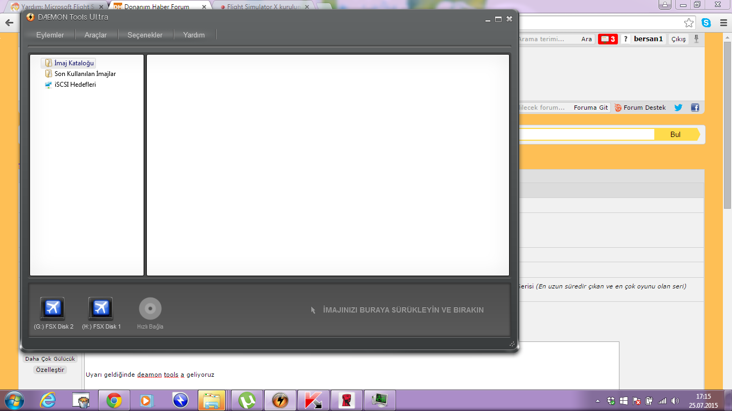Close the Flight Simulator X kurulum tab
732x411 pixels.
307,7
